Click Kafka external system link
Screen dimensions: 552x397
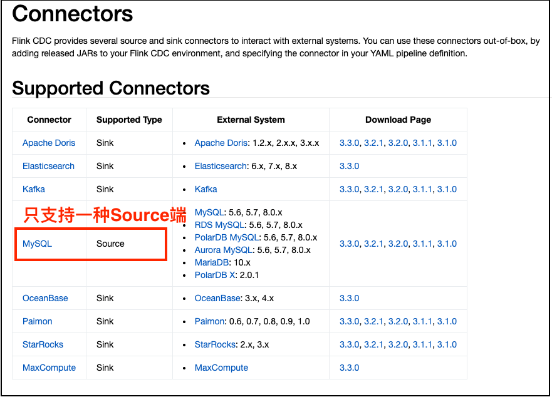click(206, 189)
